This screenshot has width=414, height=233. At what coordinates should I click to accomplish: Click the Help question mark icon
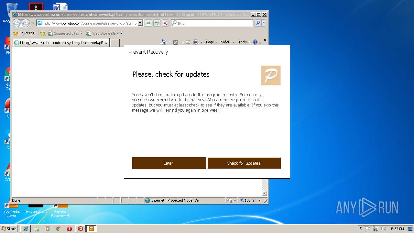coord(255,42)
